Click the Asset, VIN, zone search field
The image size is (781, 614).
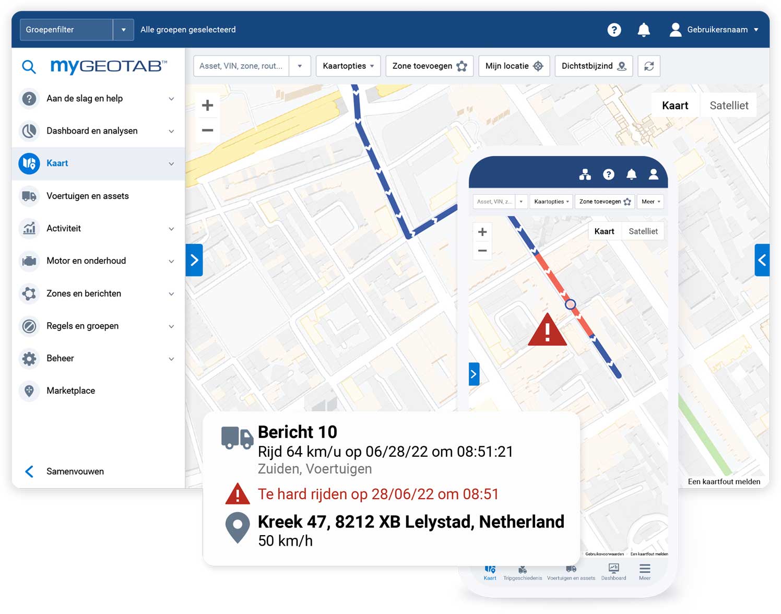(x=241, y=66)
